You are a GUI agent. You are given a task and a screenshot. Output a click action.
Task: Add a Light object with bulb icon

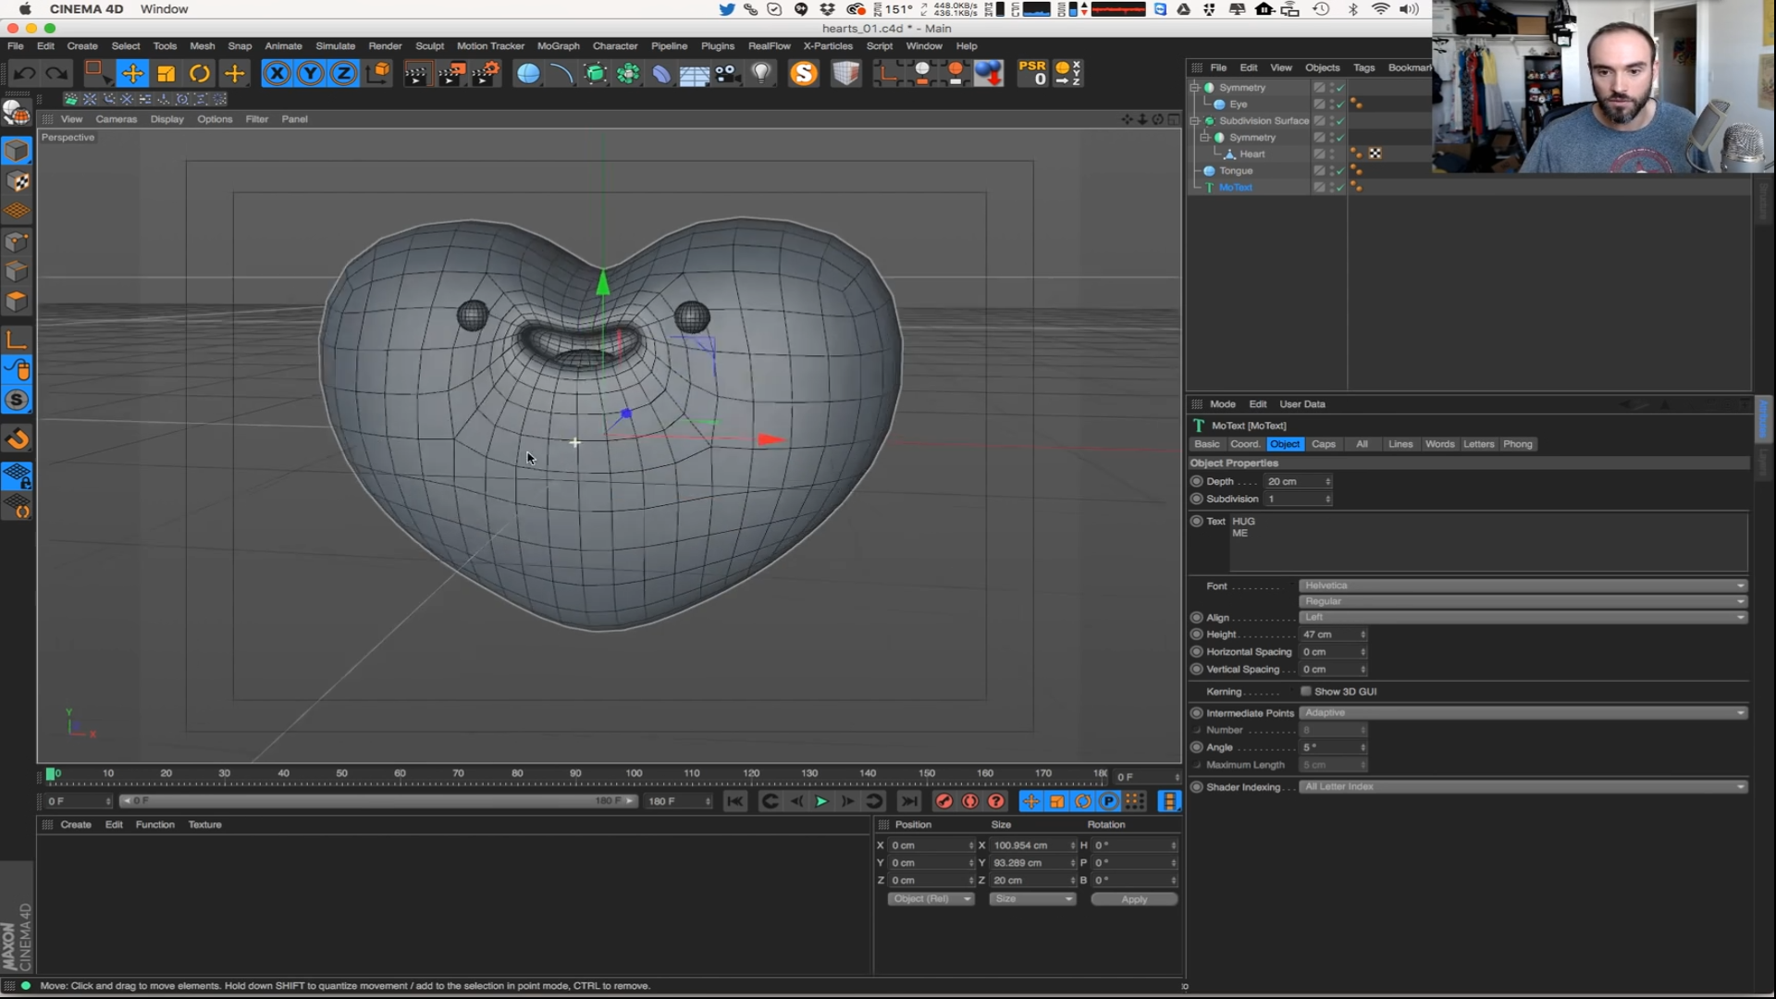point(761,74)
